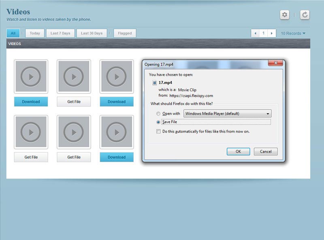Expand the '10 Records' dropdown
Image resolution: width=324 pixels, height=240 pixels.
point(293,34)
